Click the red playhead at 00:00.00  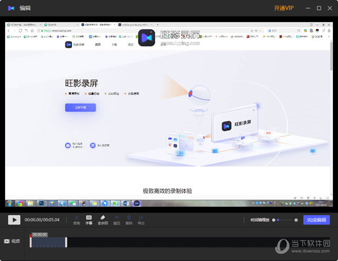(x=30, y=241)
